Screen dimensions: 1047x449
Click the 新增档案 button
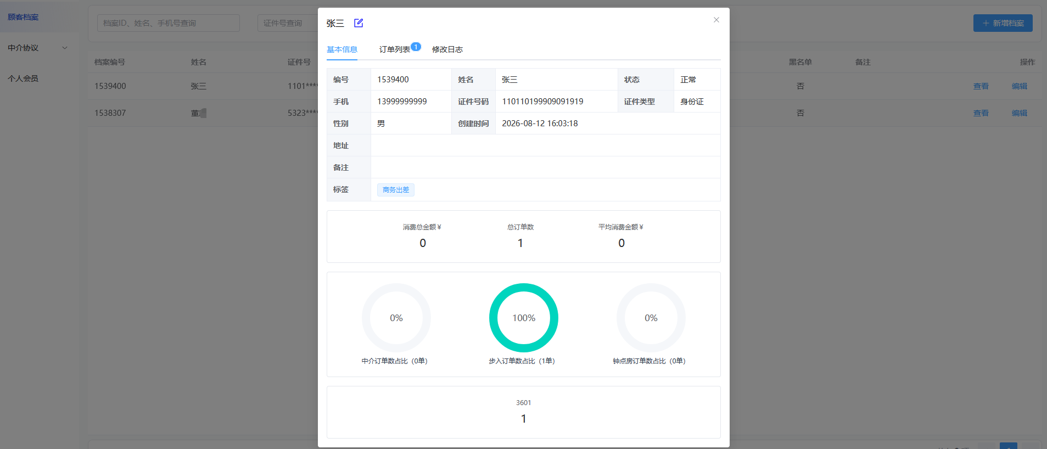coord(1003,23)
